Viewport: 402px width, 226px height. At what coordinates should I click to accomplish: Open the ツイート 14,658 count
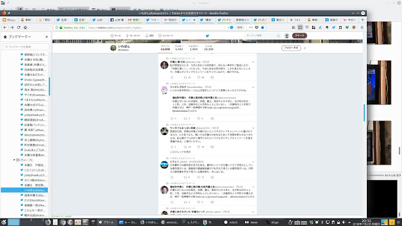pos(165,48)
